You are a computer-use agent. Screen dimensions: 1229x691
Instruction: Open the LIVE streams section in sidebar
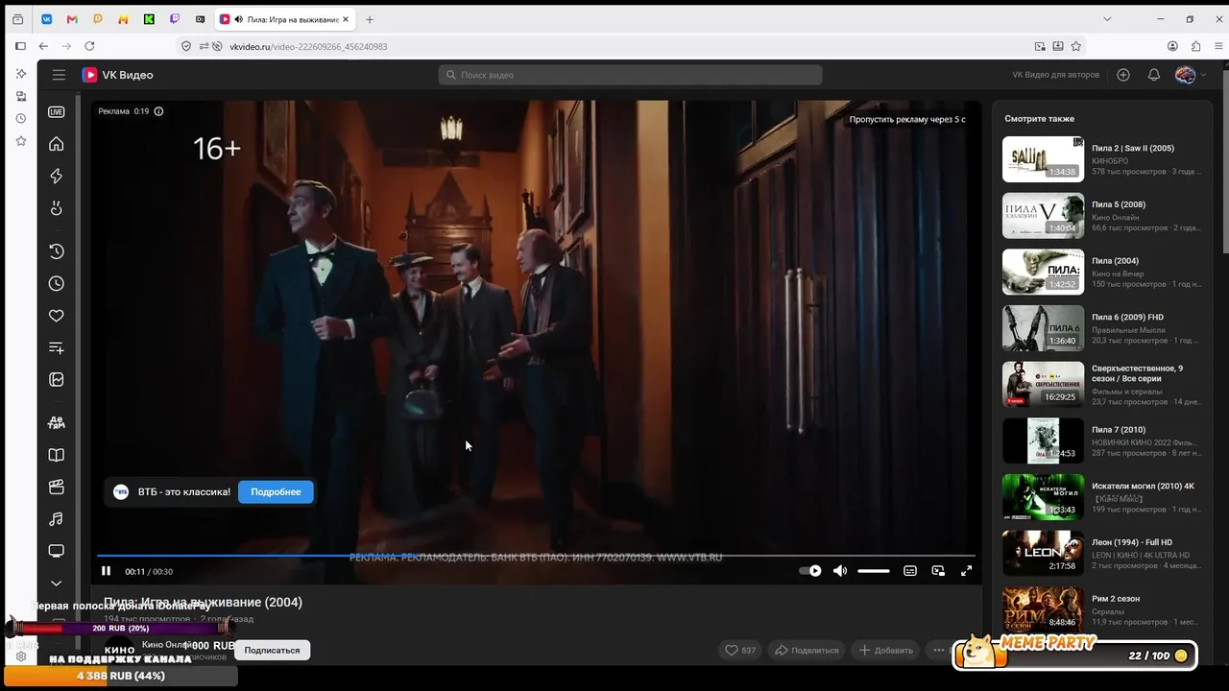pyautogui.click(x=57, y=111)
